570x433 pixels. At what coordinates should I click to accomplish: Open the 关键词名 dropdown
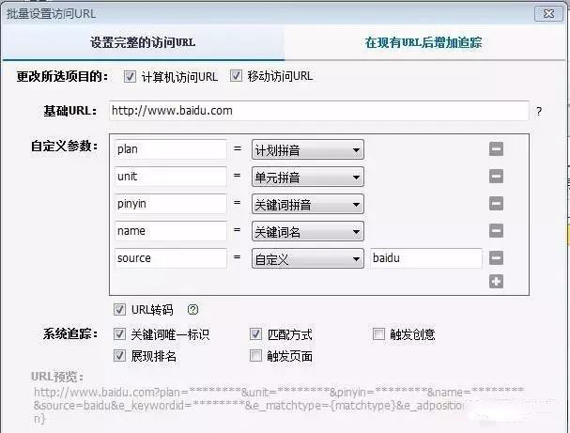click(x=308, y=232)
